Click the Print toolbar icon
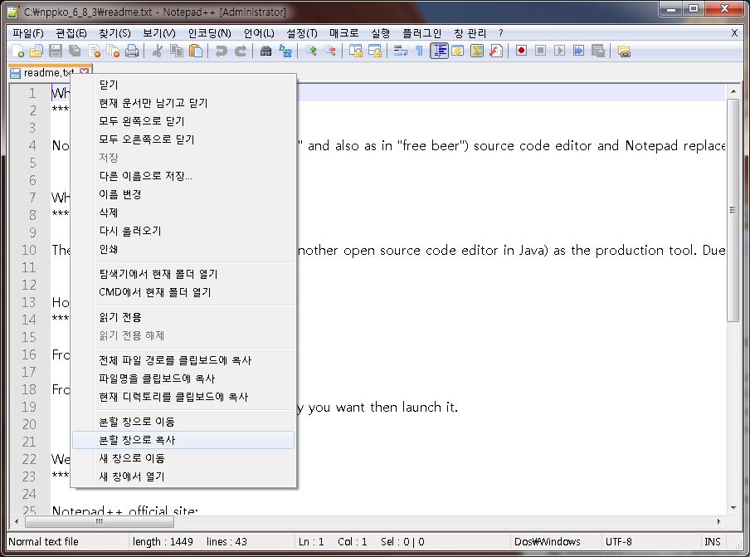Image resolution: width=750 pixels, height=557 pixels. [132, 51]
